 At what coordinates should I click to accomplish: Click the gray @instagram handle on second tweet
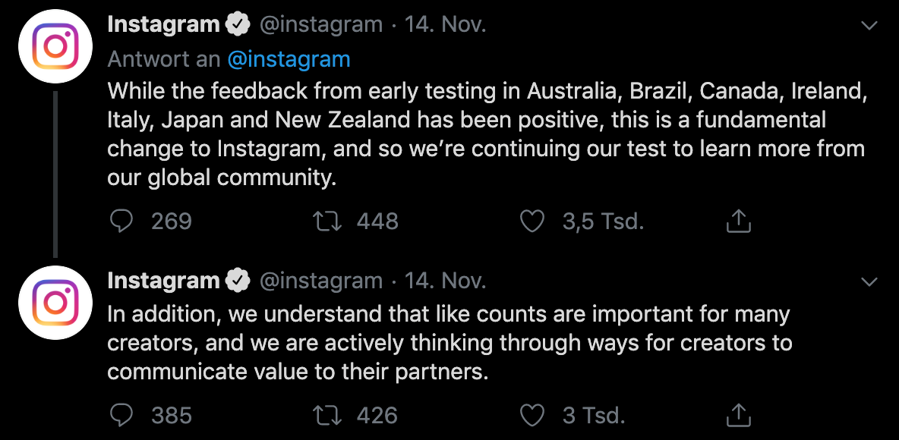321,281
